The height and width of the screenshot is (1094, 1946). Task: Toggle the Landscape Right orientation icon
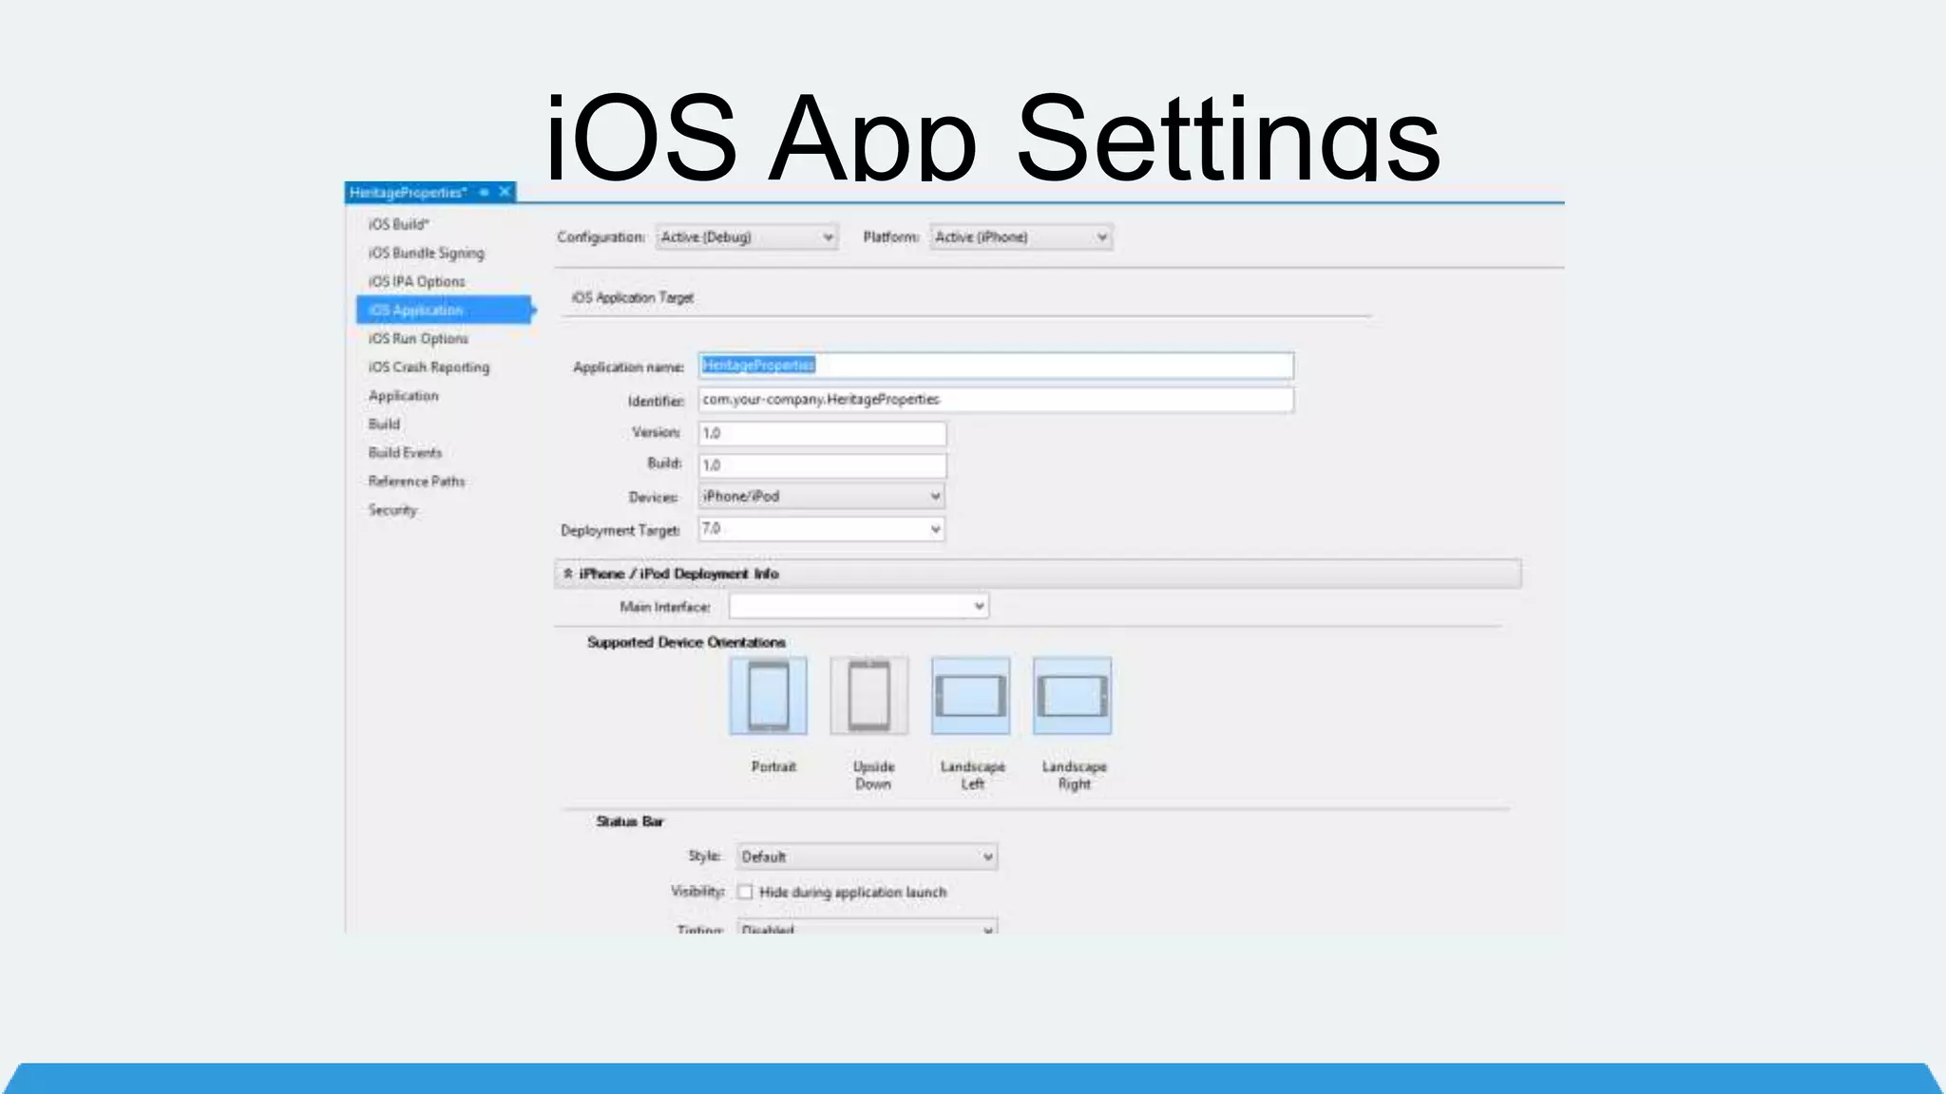click(1072, 696)
